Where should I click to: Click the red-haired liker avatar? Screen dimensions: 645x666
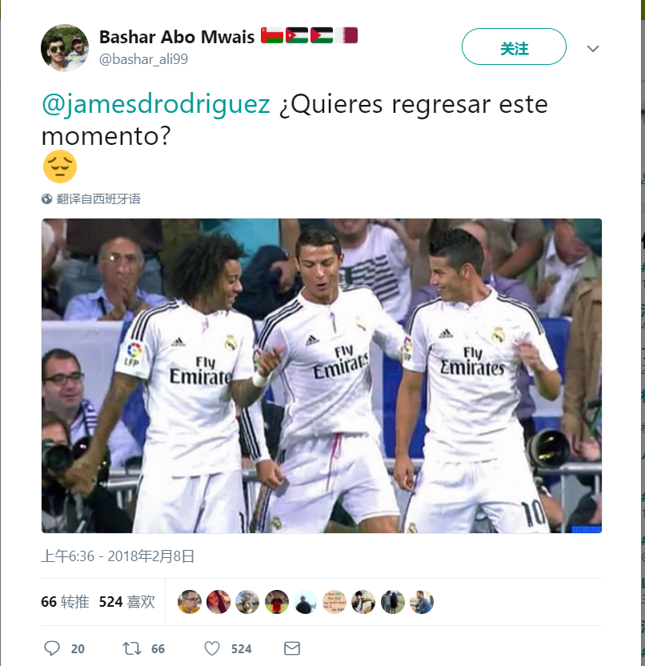218,601
